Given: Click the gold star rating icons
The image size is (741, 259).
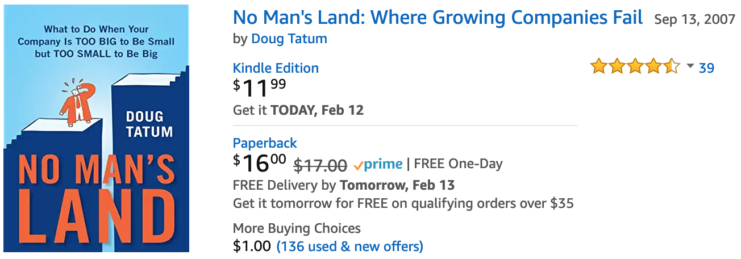Looking at the screenshot, I should (x=635, y=66).
